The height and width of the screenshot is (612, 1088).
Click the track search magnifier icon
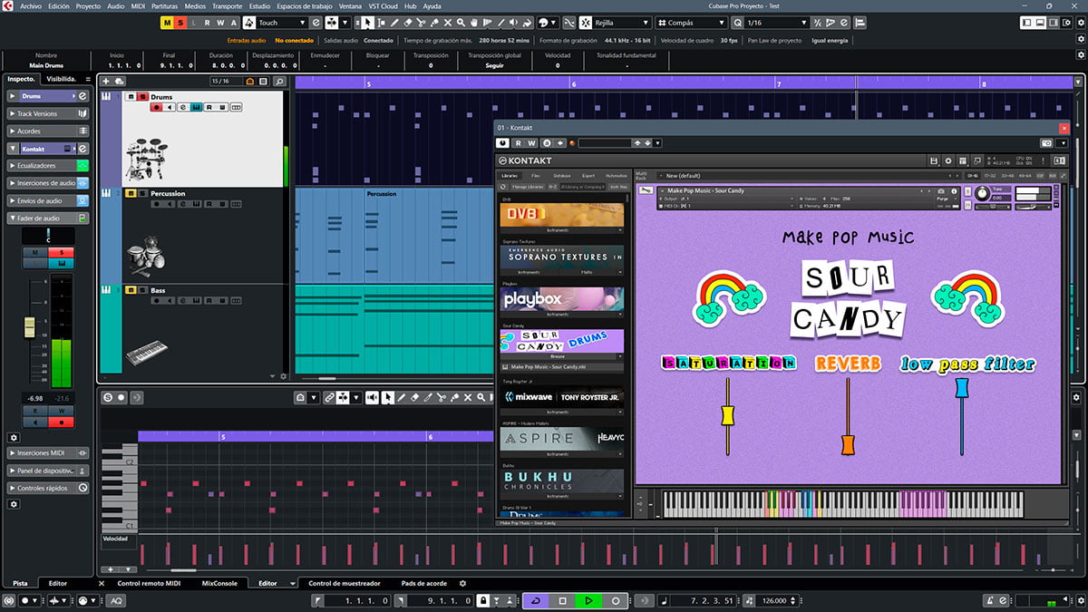point(280,82)
